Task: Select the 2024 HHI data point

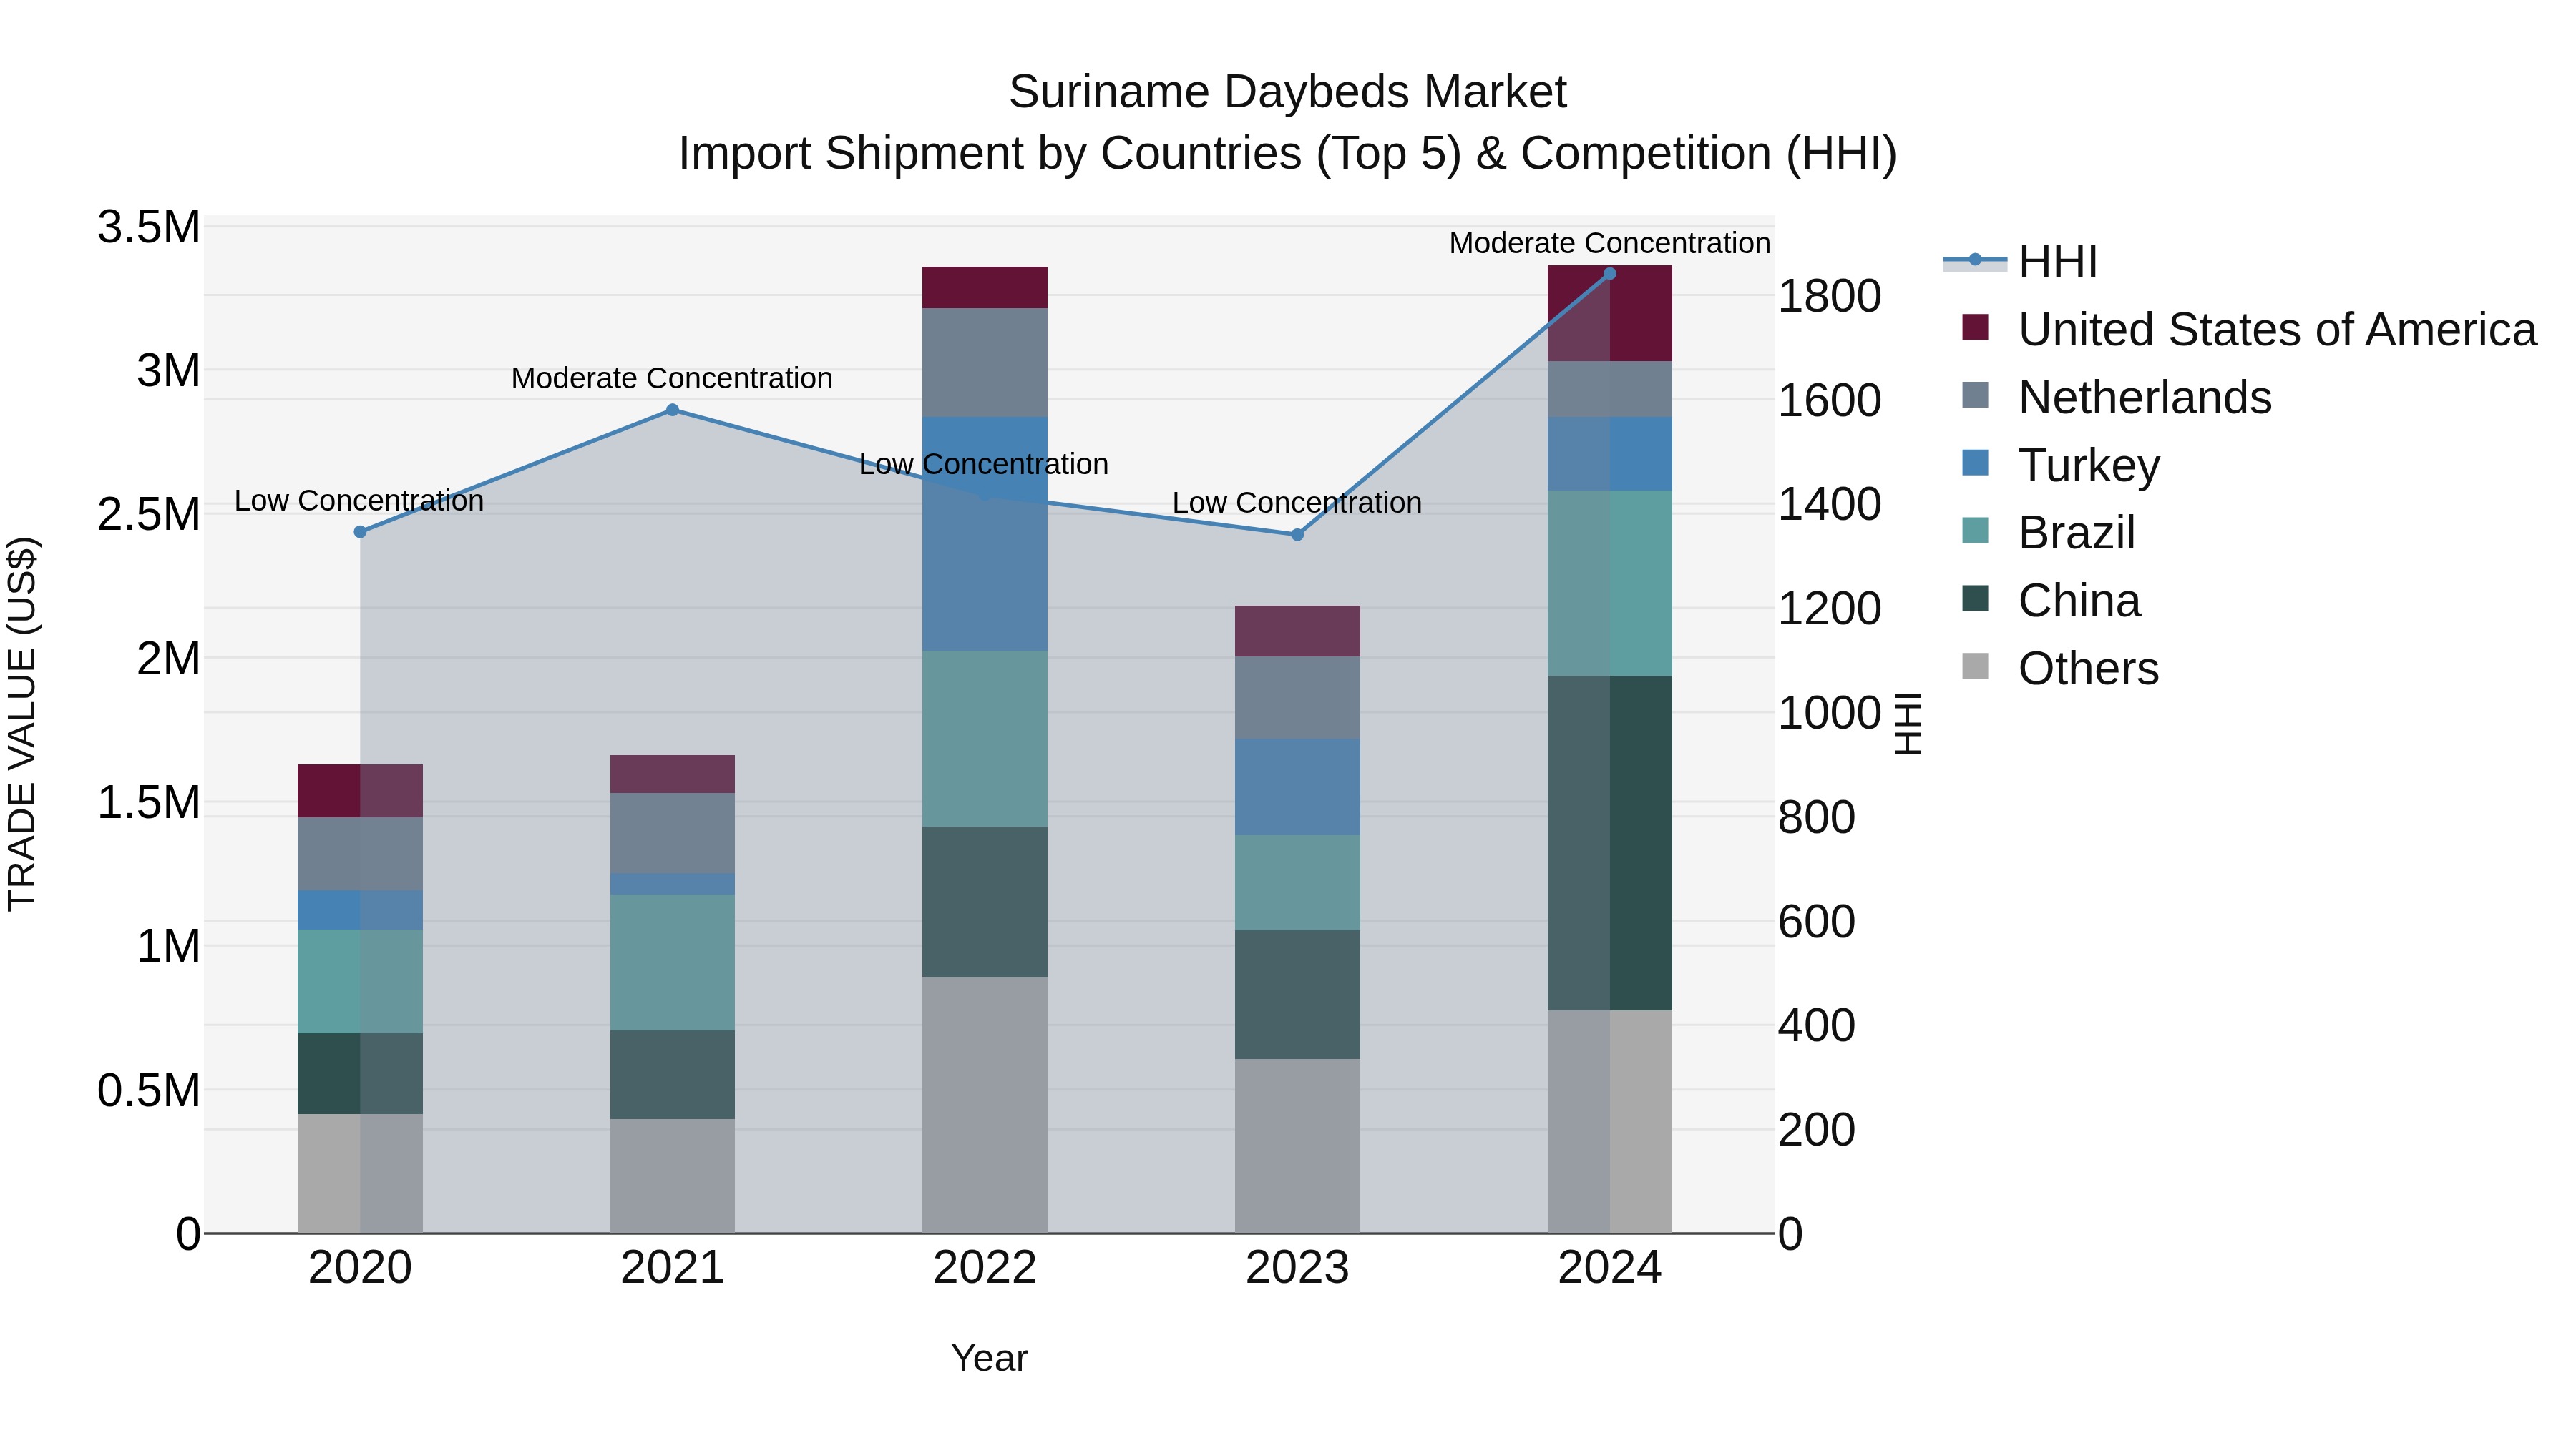Action: [1610, 274]
